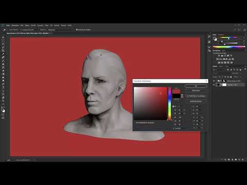247x185 pixels.
Task: Click the hue slider in color picker
Action: [x=169, y=103]
